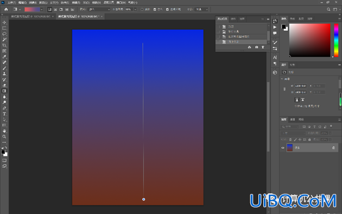The height and width of the screenshot is (214, 342).
Task: Select the History Brush tool
Action: (x=4, y=79)
